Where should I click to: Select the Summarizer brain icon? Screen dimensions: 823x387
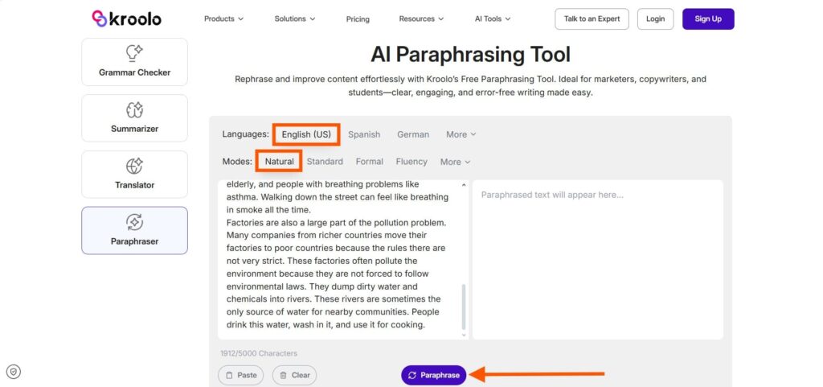pyautogui.click(x=134, y=109)
